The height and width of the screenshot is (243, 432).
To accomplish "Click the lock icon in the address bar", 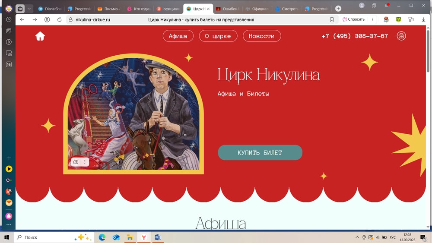I will click(70, 19).
